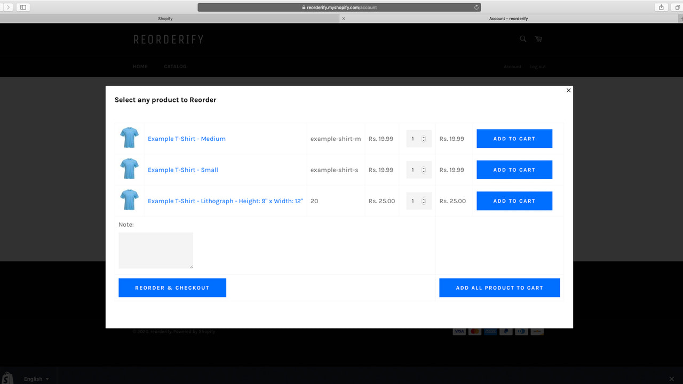Click the Visa payment icon
Image resolution: width=683 pixels, height=384 pixels.
coord(459,331)
